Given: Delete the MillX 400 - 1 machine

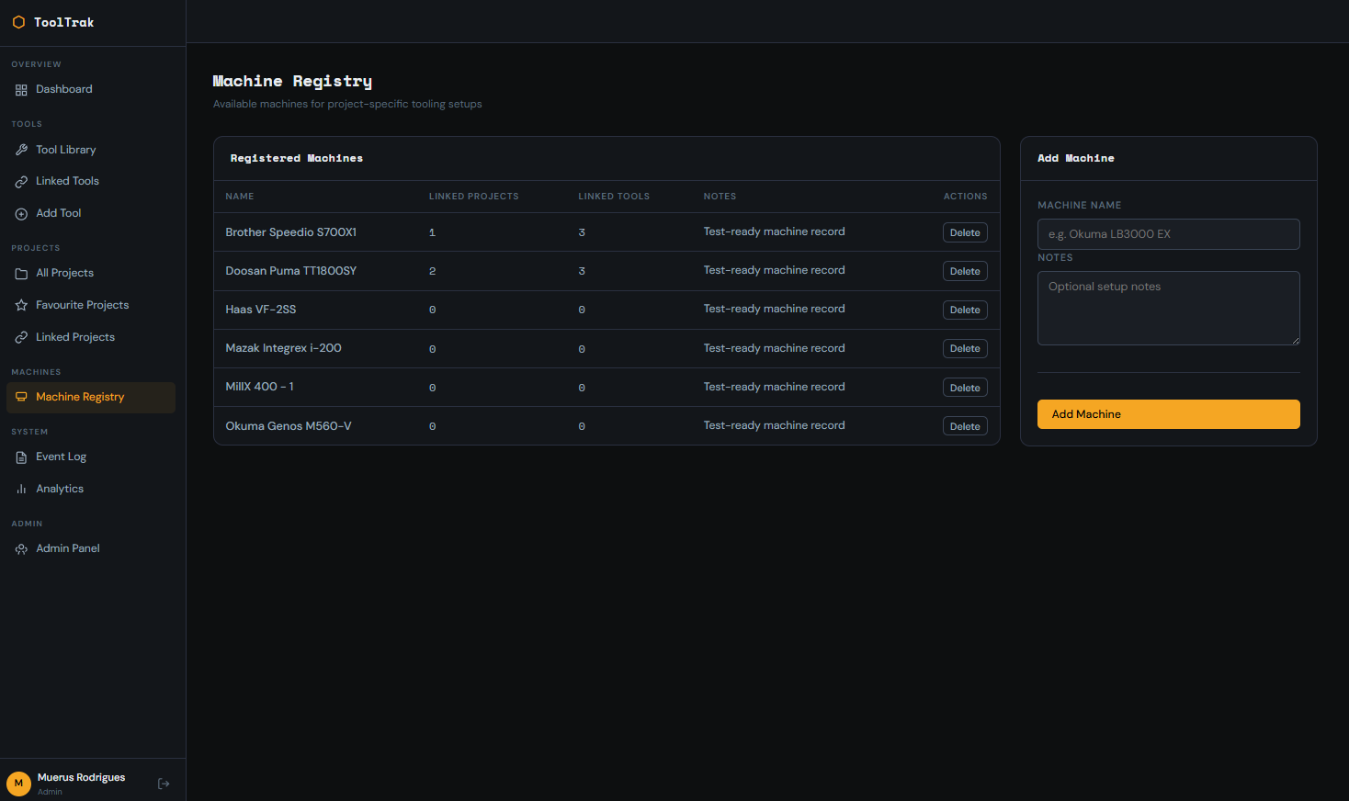Looking at the screenshot, I should pos(965,388).
